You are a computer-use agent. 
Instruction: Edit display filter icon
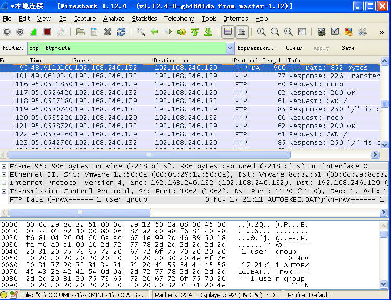coord(335,32)
